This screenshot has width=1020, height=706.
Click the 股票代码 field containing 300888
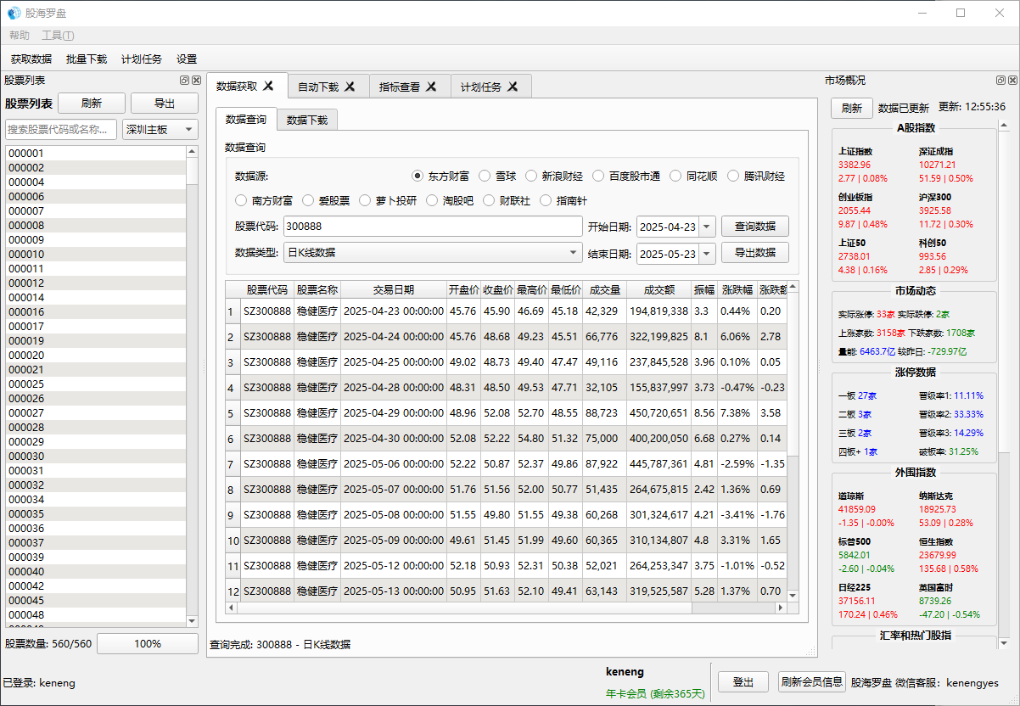(x=433, y=227)
